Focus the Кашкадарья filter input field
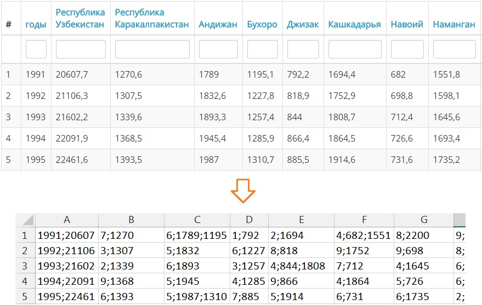The image size is (482, 305). click(x=355, y=49)
